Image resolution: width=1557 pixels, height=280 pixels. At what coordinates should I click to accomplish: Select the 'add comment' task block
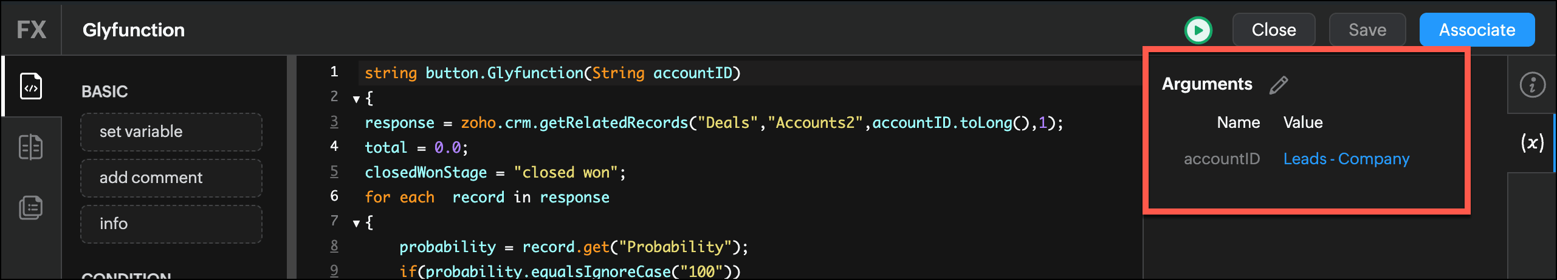(171, 178)
